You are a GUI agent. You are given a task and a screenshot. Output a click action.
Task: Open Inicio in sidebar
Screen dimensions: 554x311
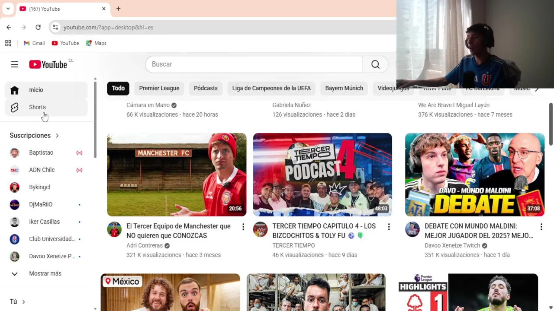(x=46, y=90)
